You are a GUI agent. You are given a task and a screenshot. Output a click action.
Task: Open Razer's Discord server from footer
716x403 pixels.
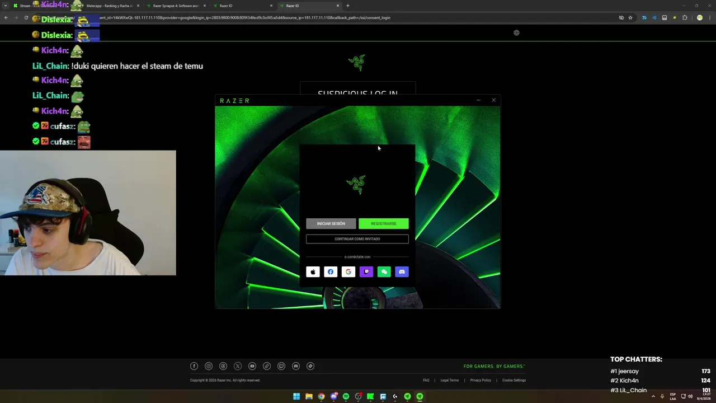[x=296, y=366]
